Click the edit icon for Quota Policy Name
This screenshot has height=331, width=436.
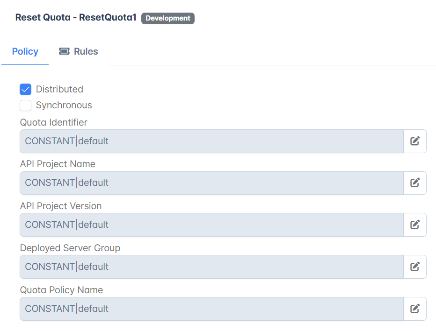pos(414,309)
